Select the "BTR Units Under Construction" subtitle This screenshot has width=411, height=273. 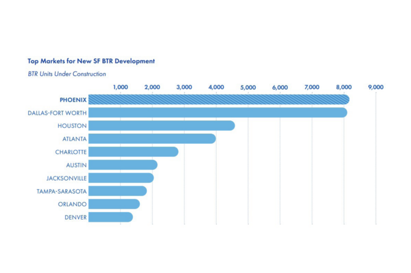coord(67,74)
